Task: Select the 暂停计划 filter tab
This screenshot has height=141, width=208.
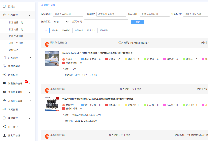Action: tap(104, 30)
